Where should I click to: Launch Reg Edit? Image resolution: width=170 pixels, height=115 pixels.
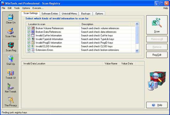(x=157, y=55)
